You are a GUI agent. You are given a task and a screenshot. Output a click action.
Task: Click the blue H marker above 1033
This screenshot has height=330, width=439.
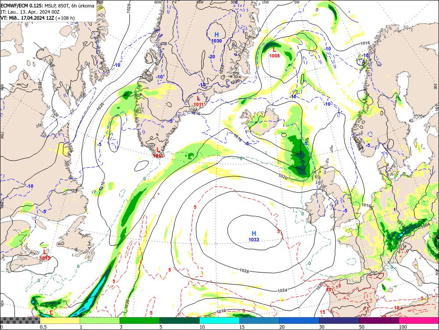pyautogui.click(x=254, y=233)
